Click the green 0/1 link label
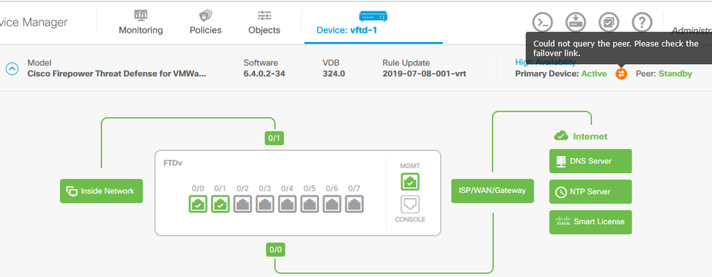712x277 pixels. coord(274,138)
